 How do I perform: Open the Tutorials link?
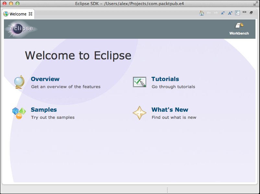(x=165, y=79)
